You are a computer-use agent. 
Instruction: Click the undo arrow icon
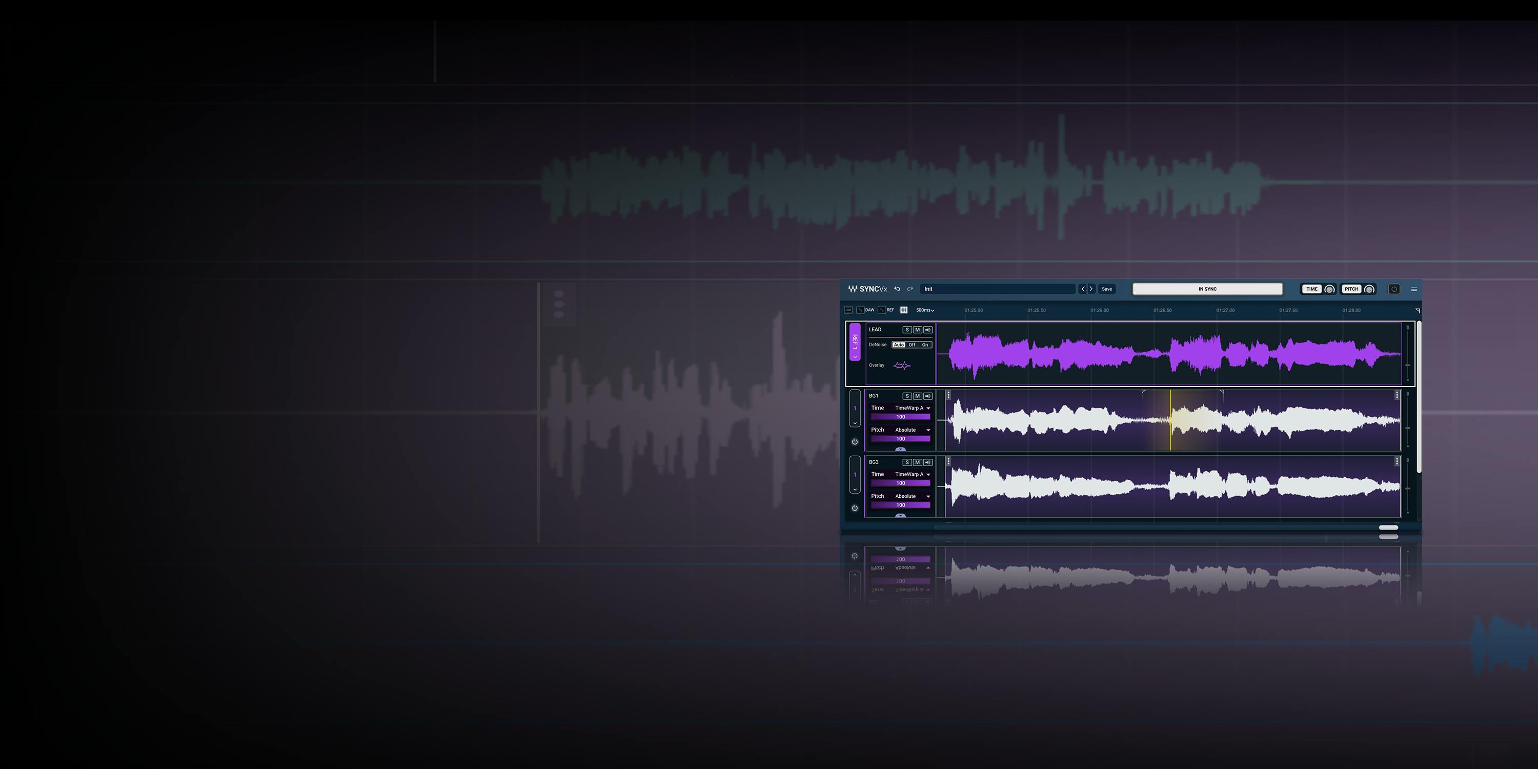point(897,289)
